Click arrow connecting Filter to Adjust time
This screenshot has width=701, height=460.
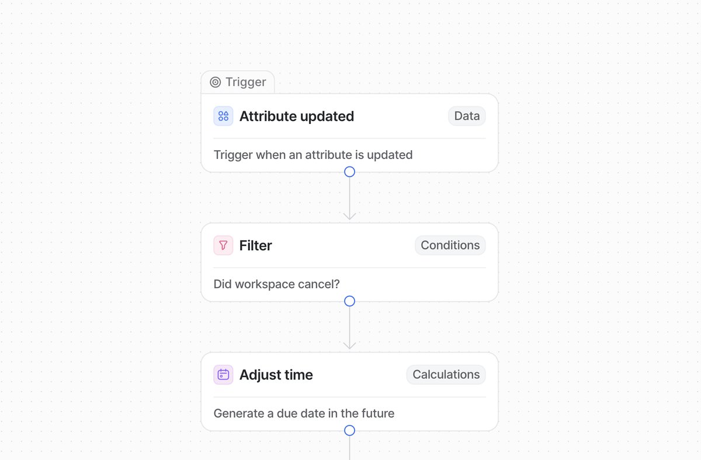tap(349, 327)
